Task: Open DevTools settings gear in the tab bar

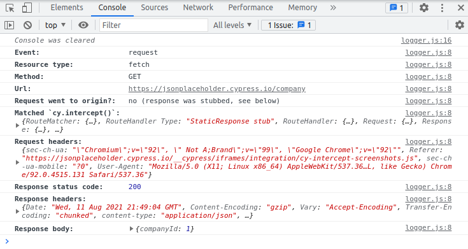Action: tap(424, 8)
